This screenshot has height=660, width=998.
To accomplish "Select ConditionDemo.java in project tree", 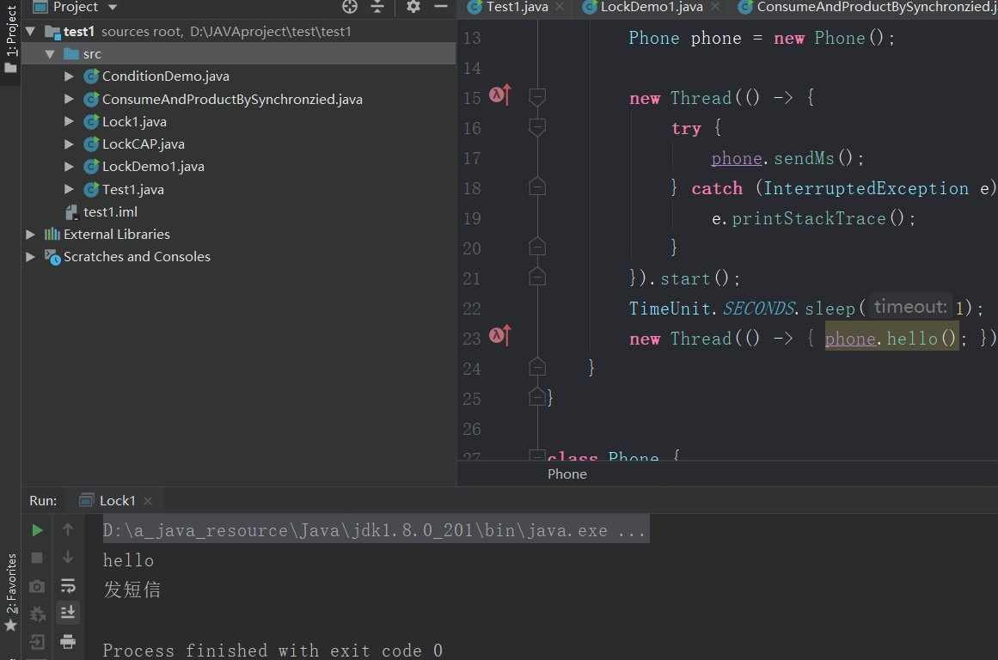I will [x=166, y=76].
